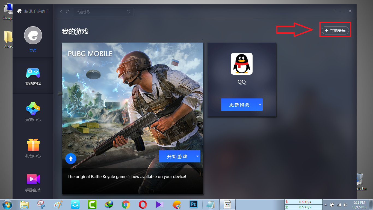Focus the 风色世界 search field

tap(103, 12)
